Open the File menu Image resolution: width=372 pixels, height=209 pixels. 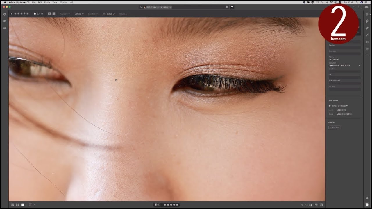pos(34,2)
